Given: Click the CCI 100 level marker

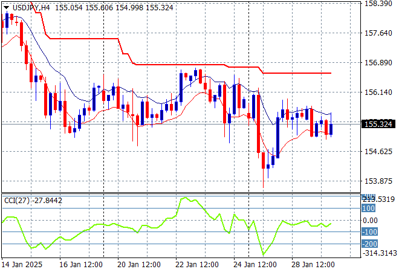Looking at the screenshot, I should pos(369,208).
